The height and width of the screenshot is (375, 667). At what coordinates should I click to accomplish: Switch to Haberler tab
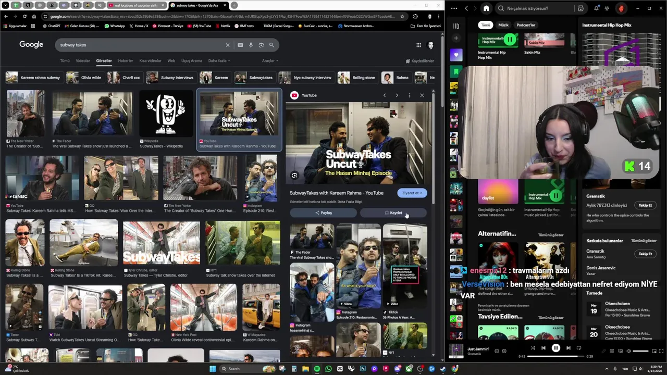[x=126, y=61]
